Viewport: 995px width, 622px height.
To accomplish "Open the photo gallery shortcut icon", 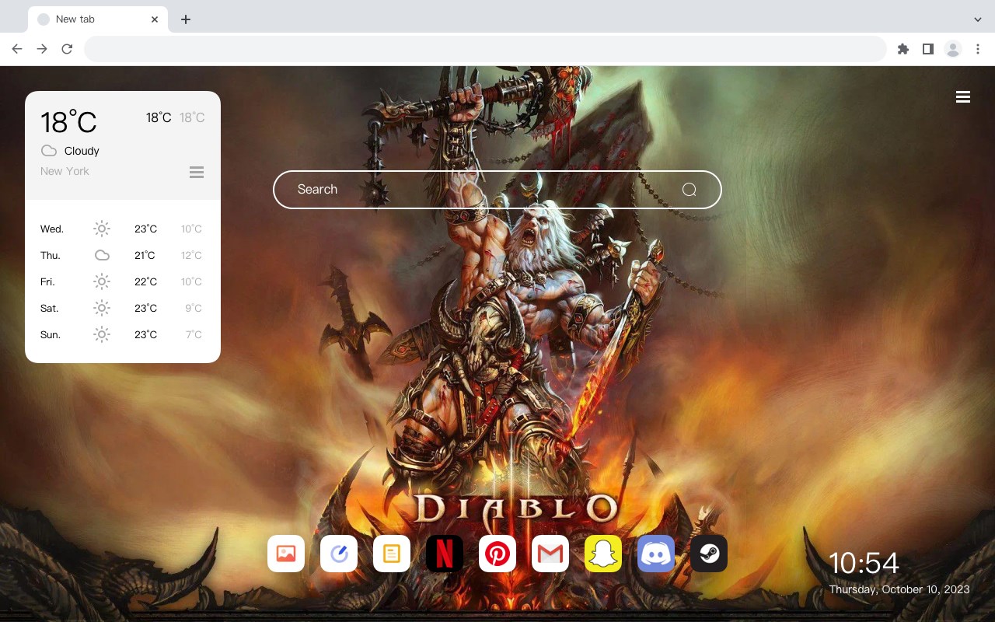I will (286, 554).
